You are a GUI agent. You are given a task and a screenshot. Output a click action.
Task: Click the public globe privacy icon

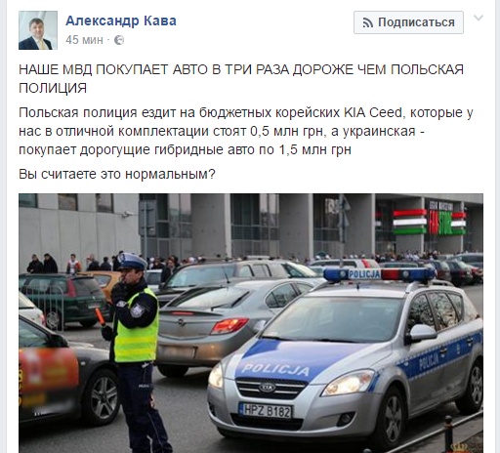point(119,40)
